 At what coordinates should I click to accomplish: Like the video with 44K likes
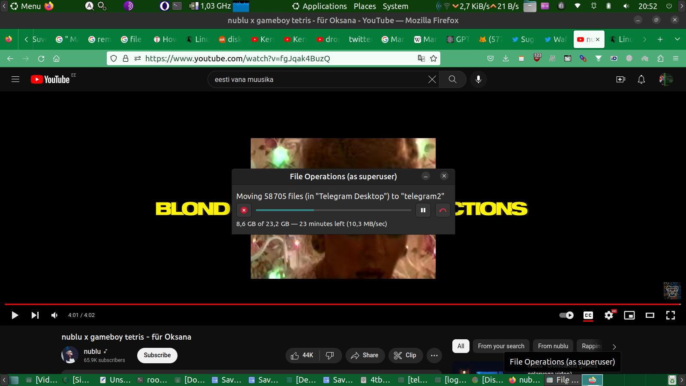302,355
